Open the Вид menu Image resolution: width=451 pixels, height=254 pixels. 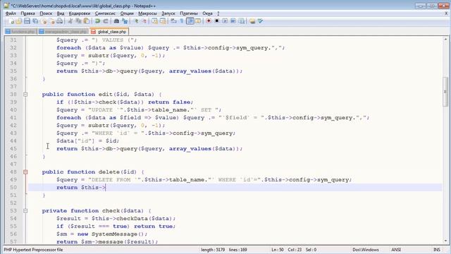(x=61, y=13)
